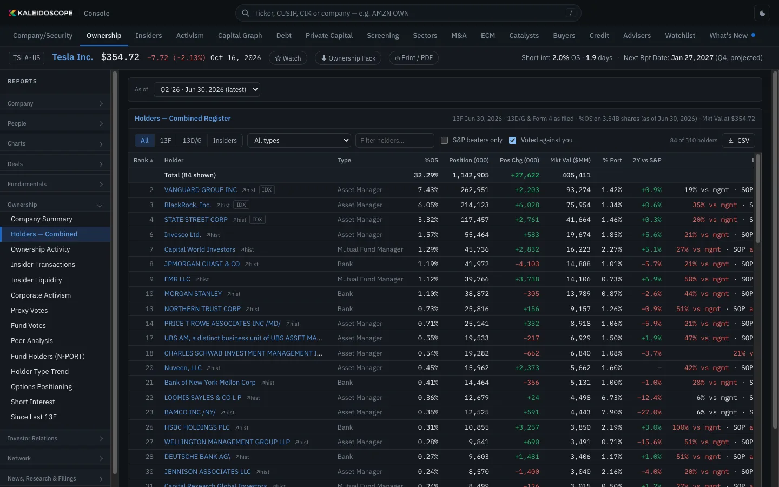Expand the Company reports section
This screenshot has height=487, width=779.
tap(55, 103)
